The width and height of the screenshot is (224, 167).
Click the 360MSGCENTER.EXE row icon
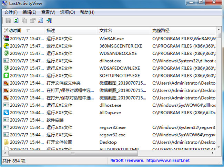point(6,46)
